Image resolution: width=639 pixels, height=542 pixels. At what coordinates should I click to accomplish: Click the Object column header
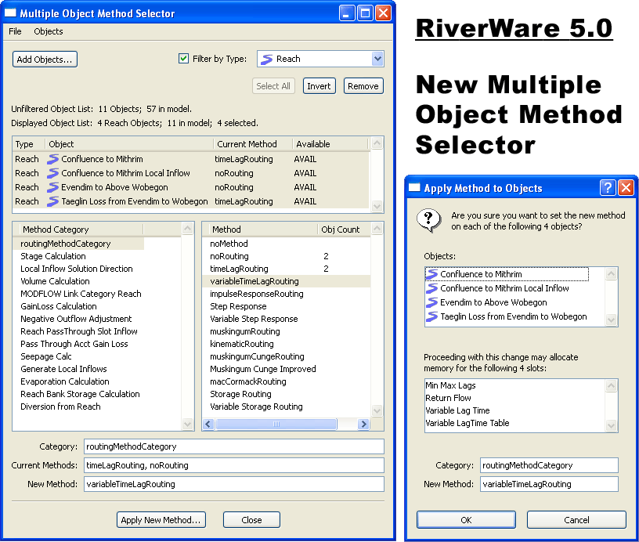click(x=129, y=144)
